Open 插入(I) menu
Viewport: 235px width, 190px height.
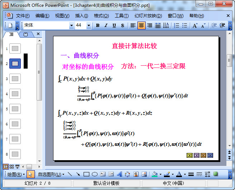click(x=81, y=16)
